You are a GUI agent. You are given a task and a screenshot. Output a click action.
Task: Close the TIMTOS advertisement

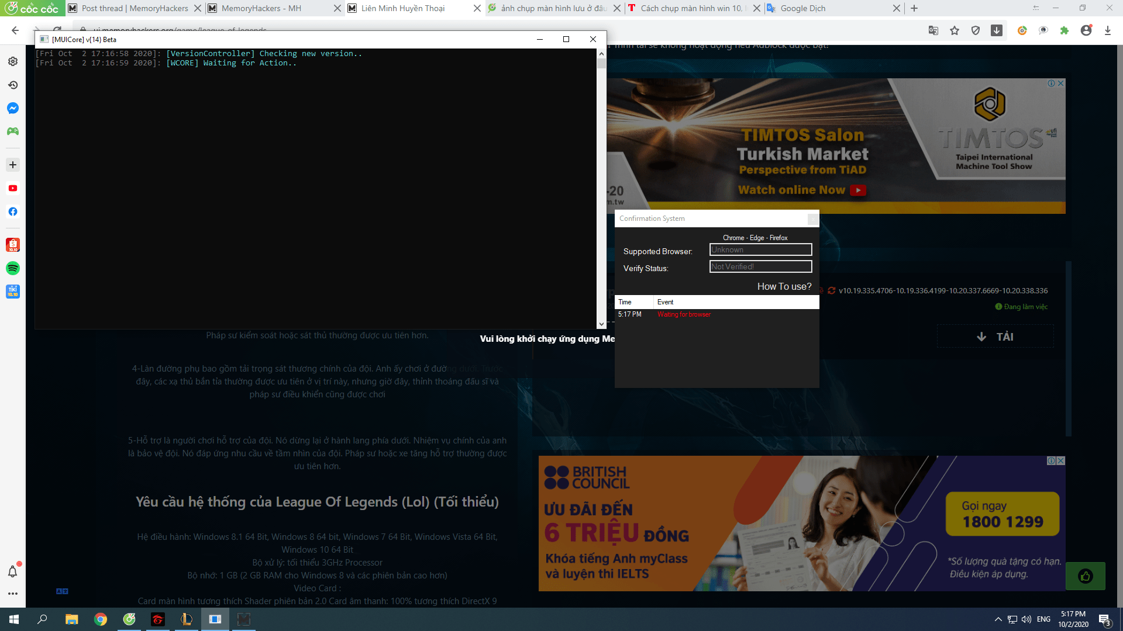click(x=1061, y=84)
